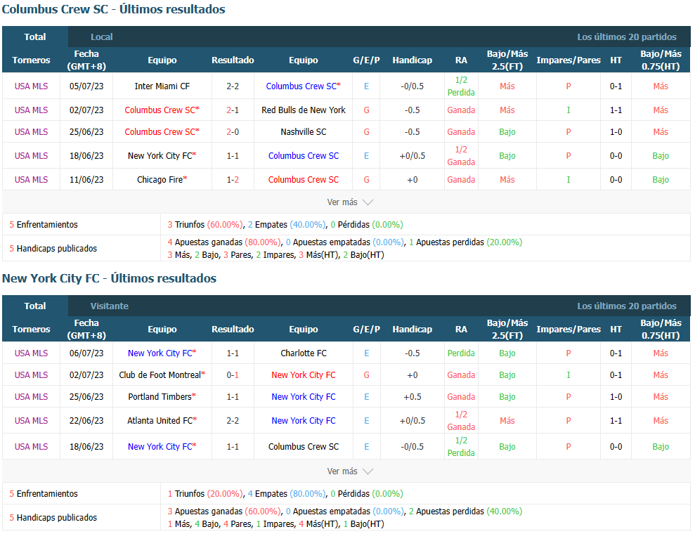Click the '3 Triunfos (60.00%)' summary text
Viewport: 695px width, 534px height.
(205, 225)
